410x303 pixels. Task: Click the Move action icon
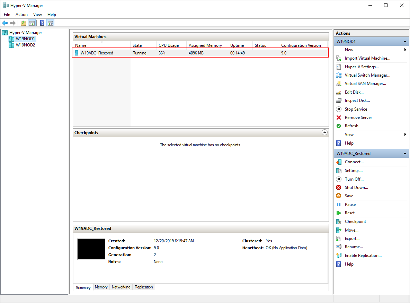tap(339, 230)
